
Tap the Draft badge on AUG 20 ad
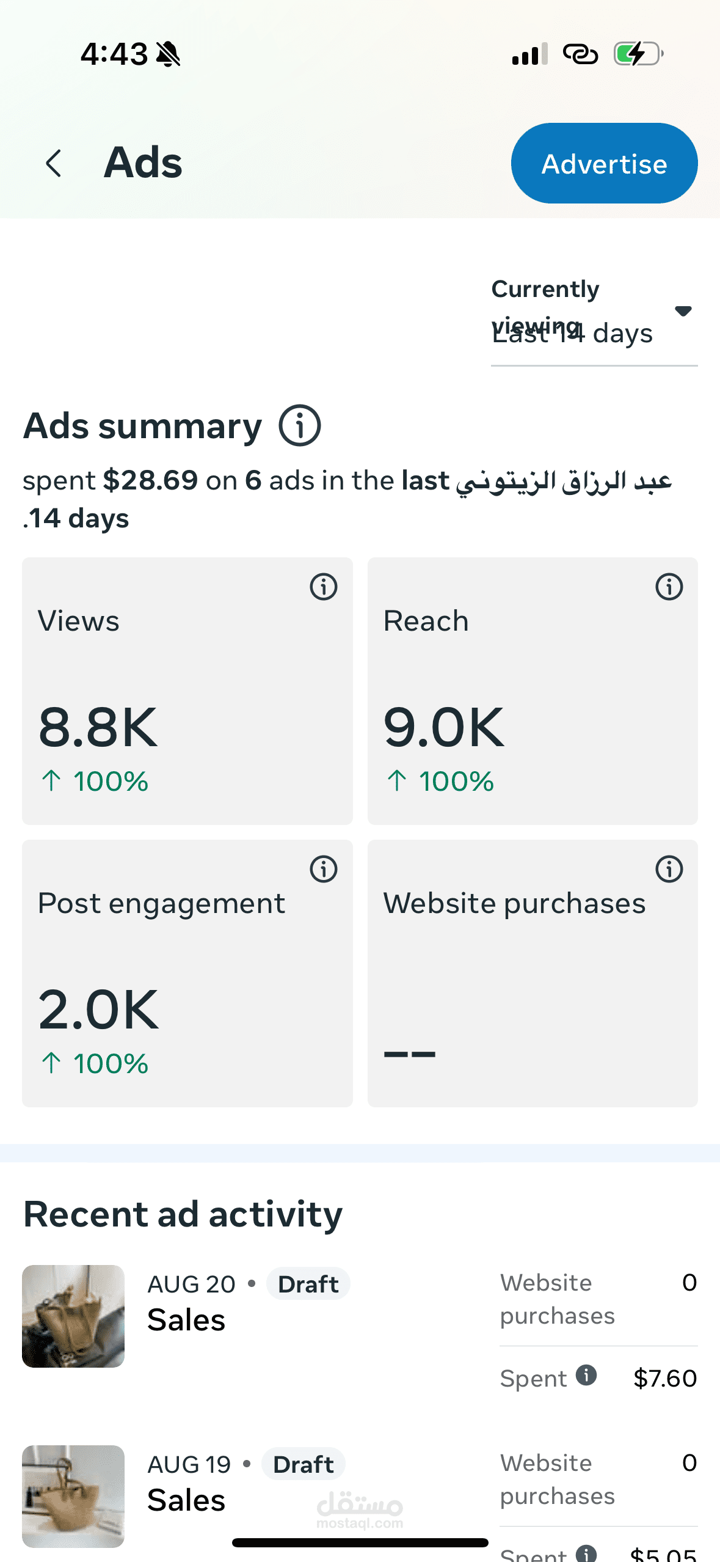308,1284
